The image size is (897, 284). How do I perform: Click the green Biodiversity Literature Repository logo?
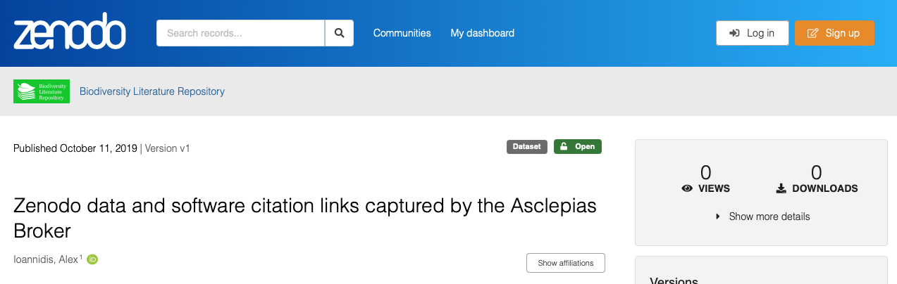(42, 91)
